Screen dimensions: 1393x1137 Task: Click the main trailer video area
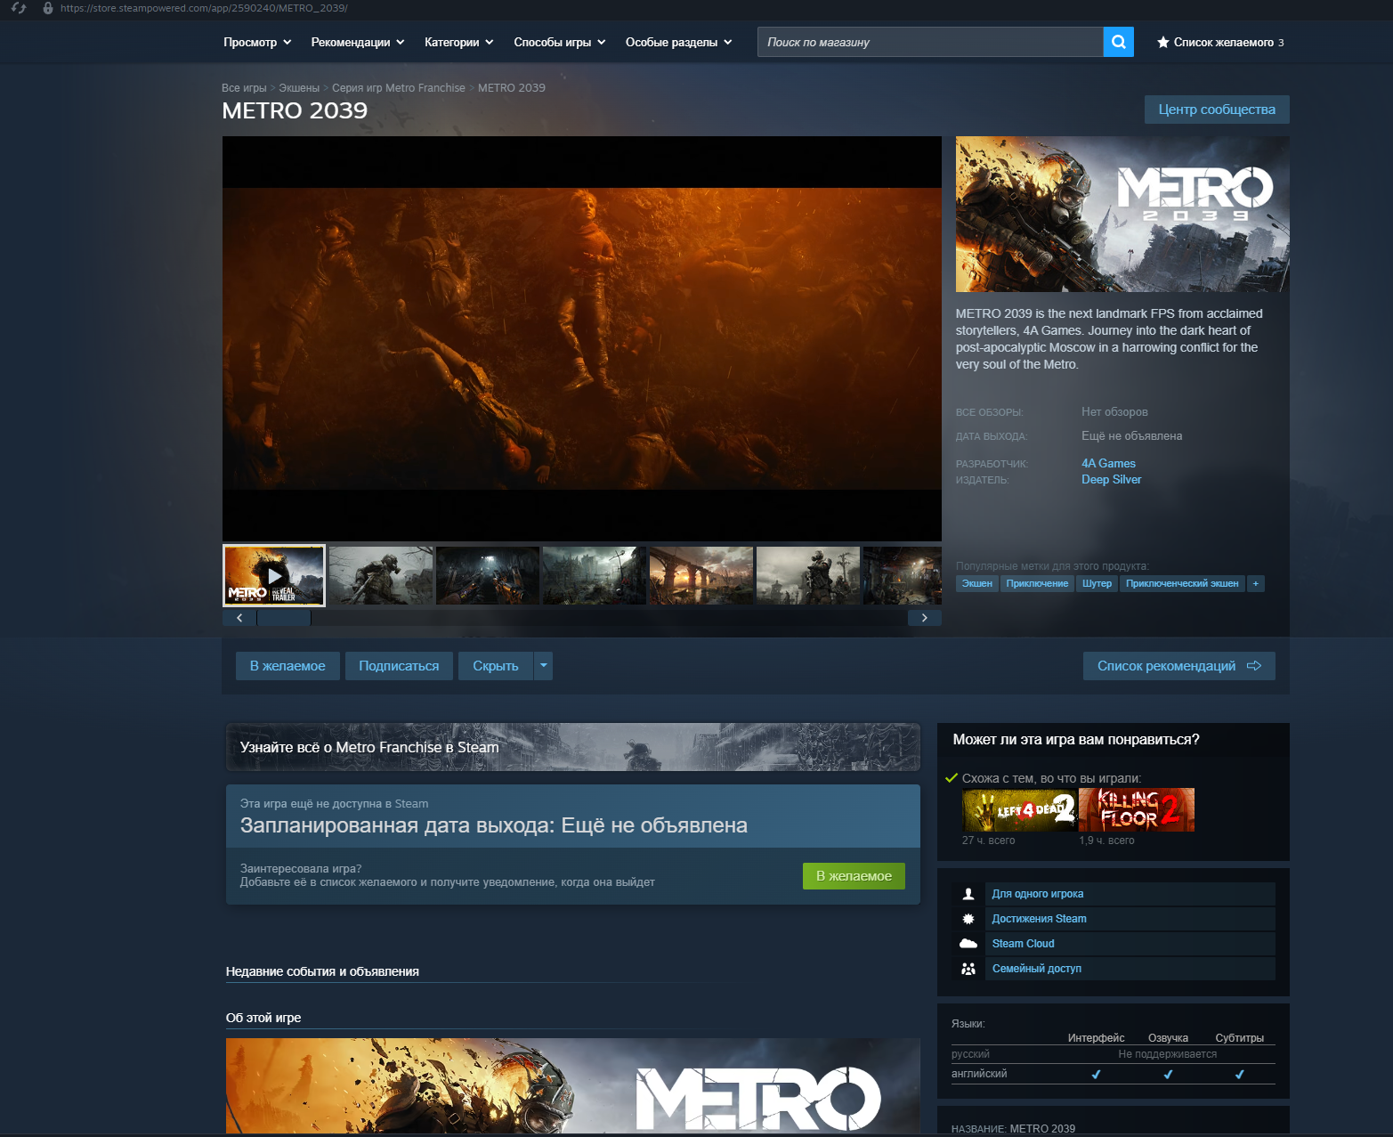point(582,338)
